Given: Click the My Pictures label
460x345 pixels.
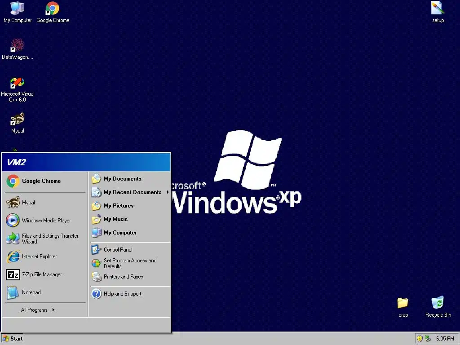Looking at the screenshot, I should coord(119,206).
